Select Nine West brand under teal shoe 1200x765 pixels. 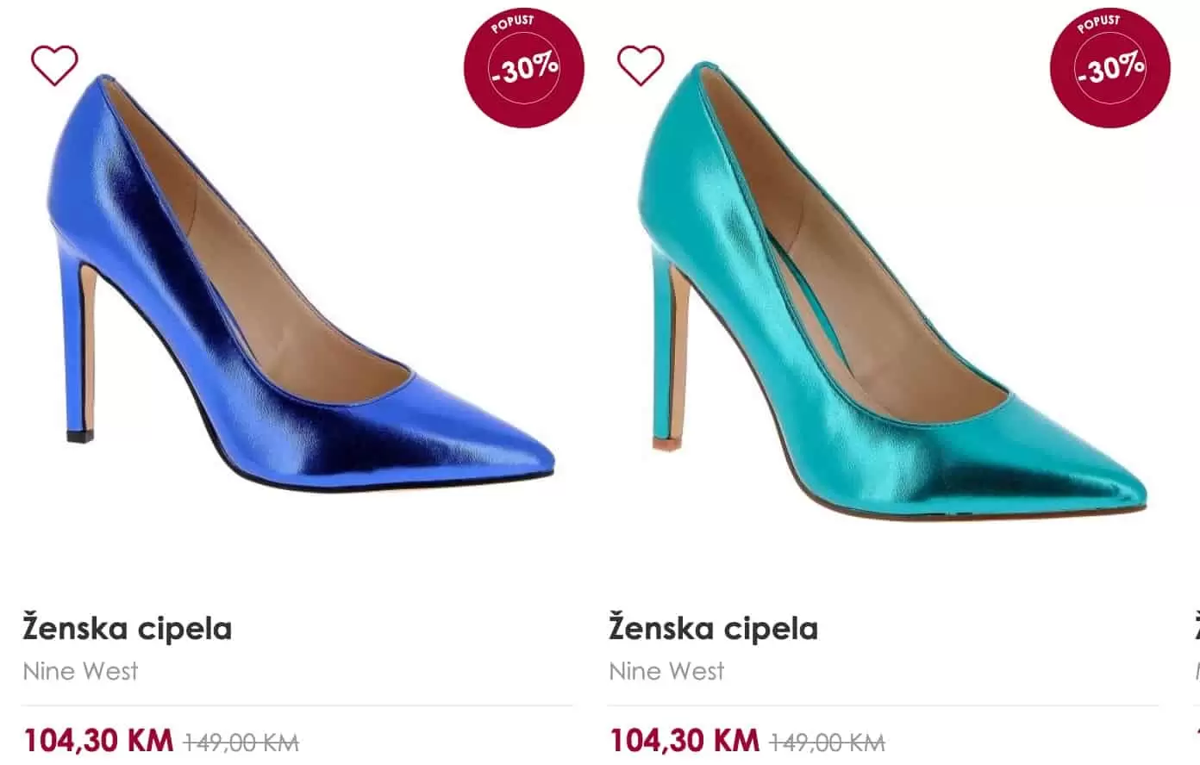click(x=666, y=671)
